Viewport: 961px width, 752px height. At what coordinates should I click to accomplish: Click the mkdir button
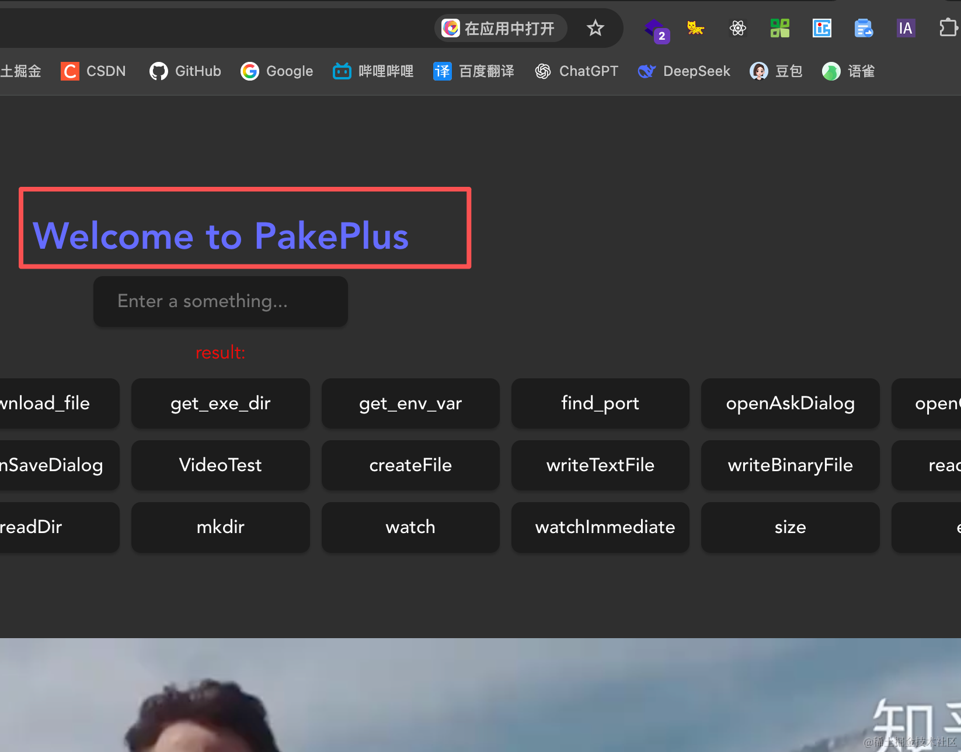tap(221, 527)
